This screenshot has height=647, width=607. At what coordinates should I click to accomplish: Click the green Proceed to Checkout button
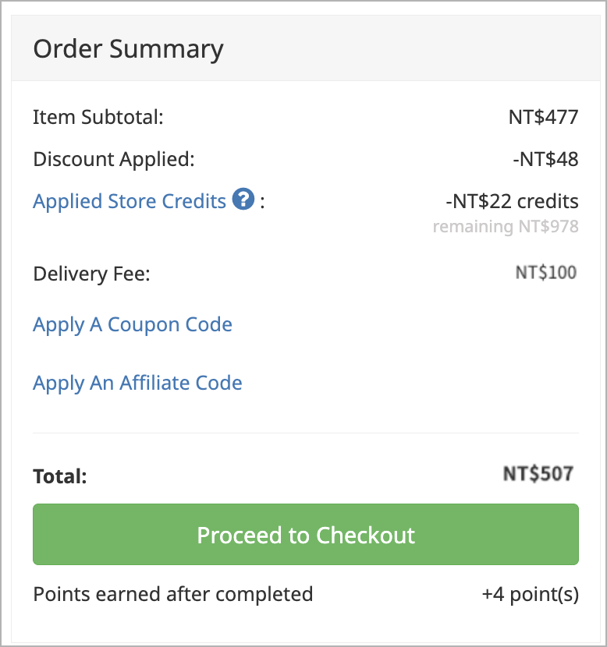[306, 534]
